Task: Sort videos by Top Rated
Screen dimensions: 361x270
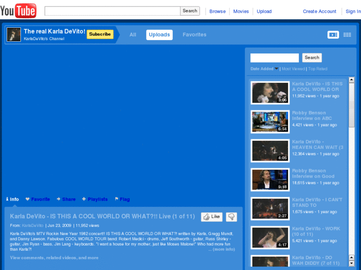Action: [x=317, y=69]
